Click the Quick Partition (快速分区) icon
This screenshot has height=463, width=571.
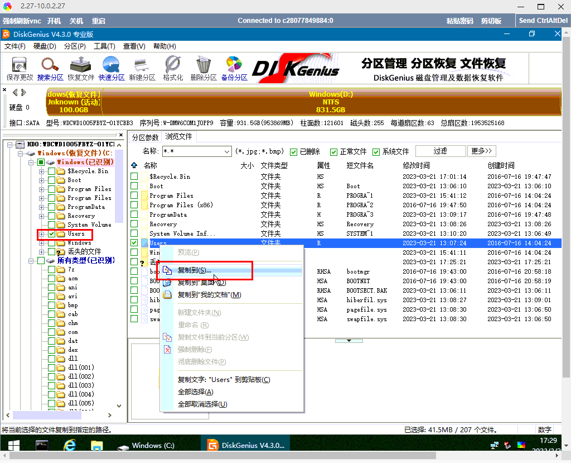112,68
